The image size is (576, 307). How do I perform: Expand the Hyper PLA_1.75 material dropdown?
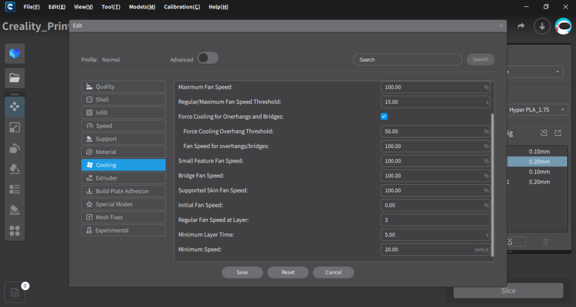pos(537,110)
